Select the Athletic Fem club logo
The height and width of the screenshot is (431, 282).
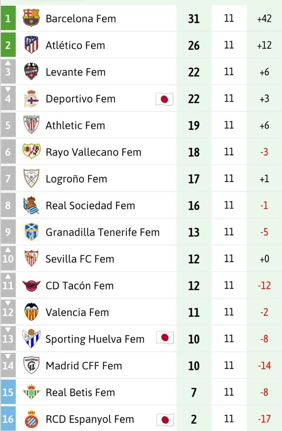pos(31,125)
